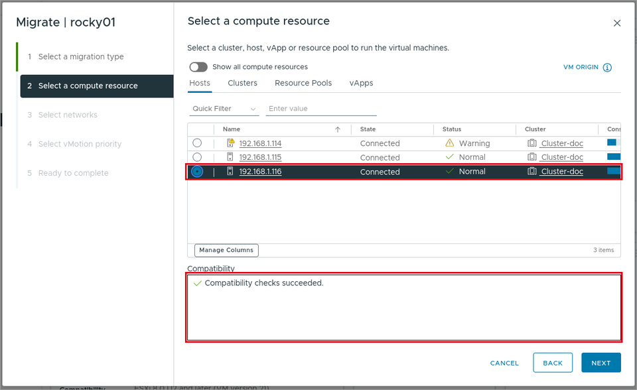Open host link 192.168.1.114
The height and width of the screenshot is (390, 637).
pos(260,143)
